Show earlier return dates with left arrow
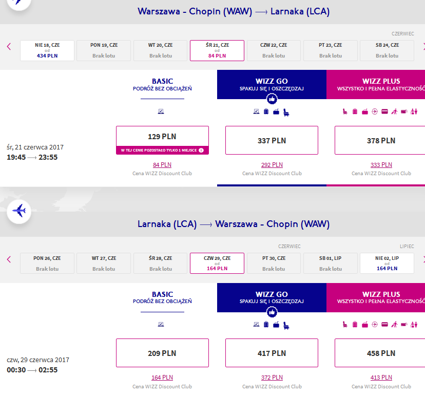 click(x=9, y=259)
